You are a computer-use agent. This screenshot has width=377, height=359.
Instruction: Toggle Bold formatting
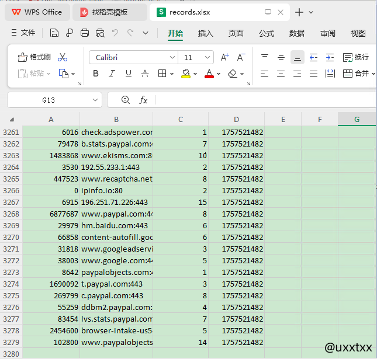tap(96, 74)
